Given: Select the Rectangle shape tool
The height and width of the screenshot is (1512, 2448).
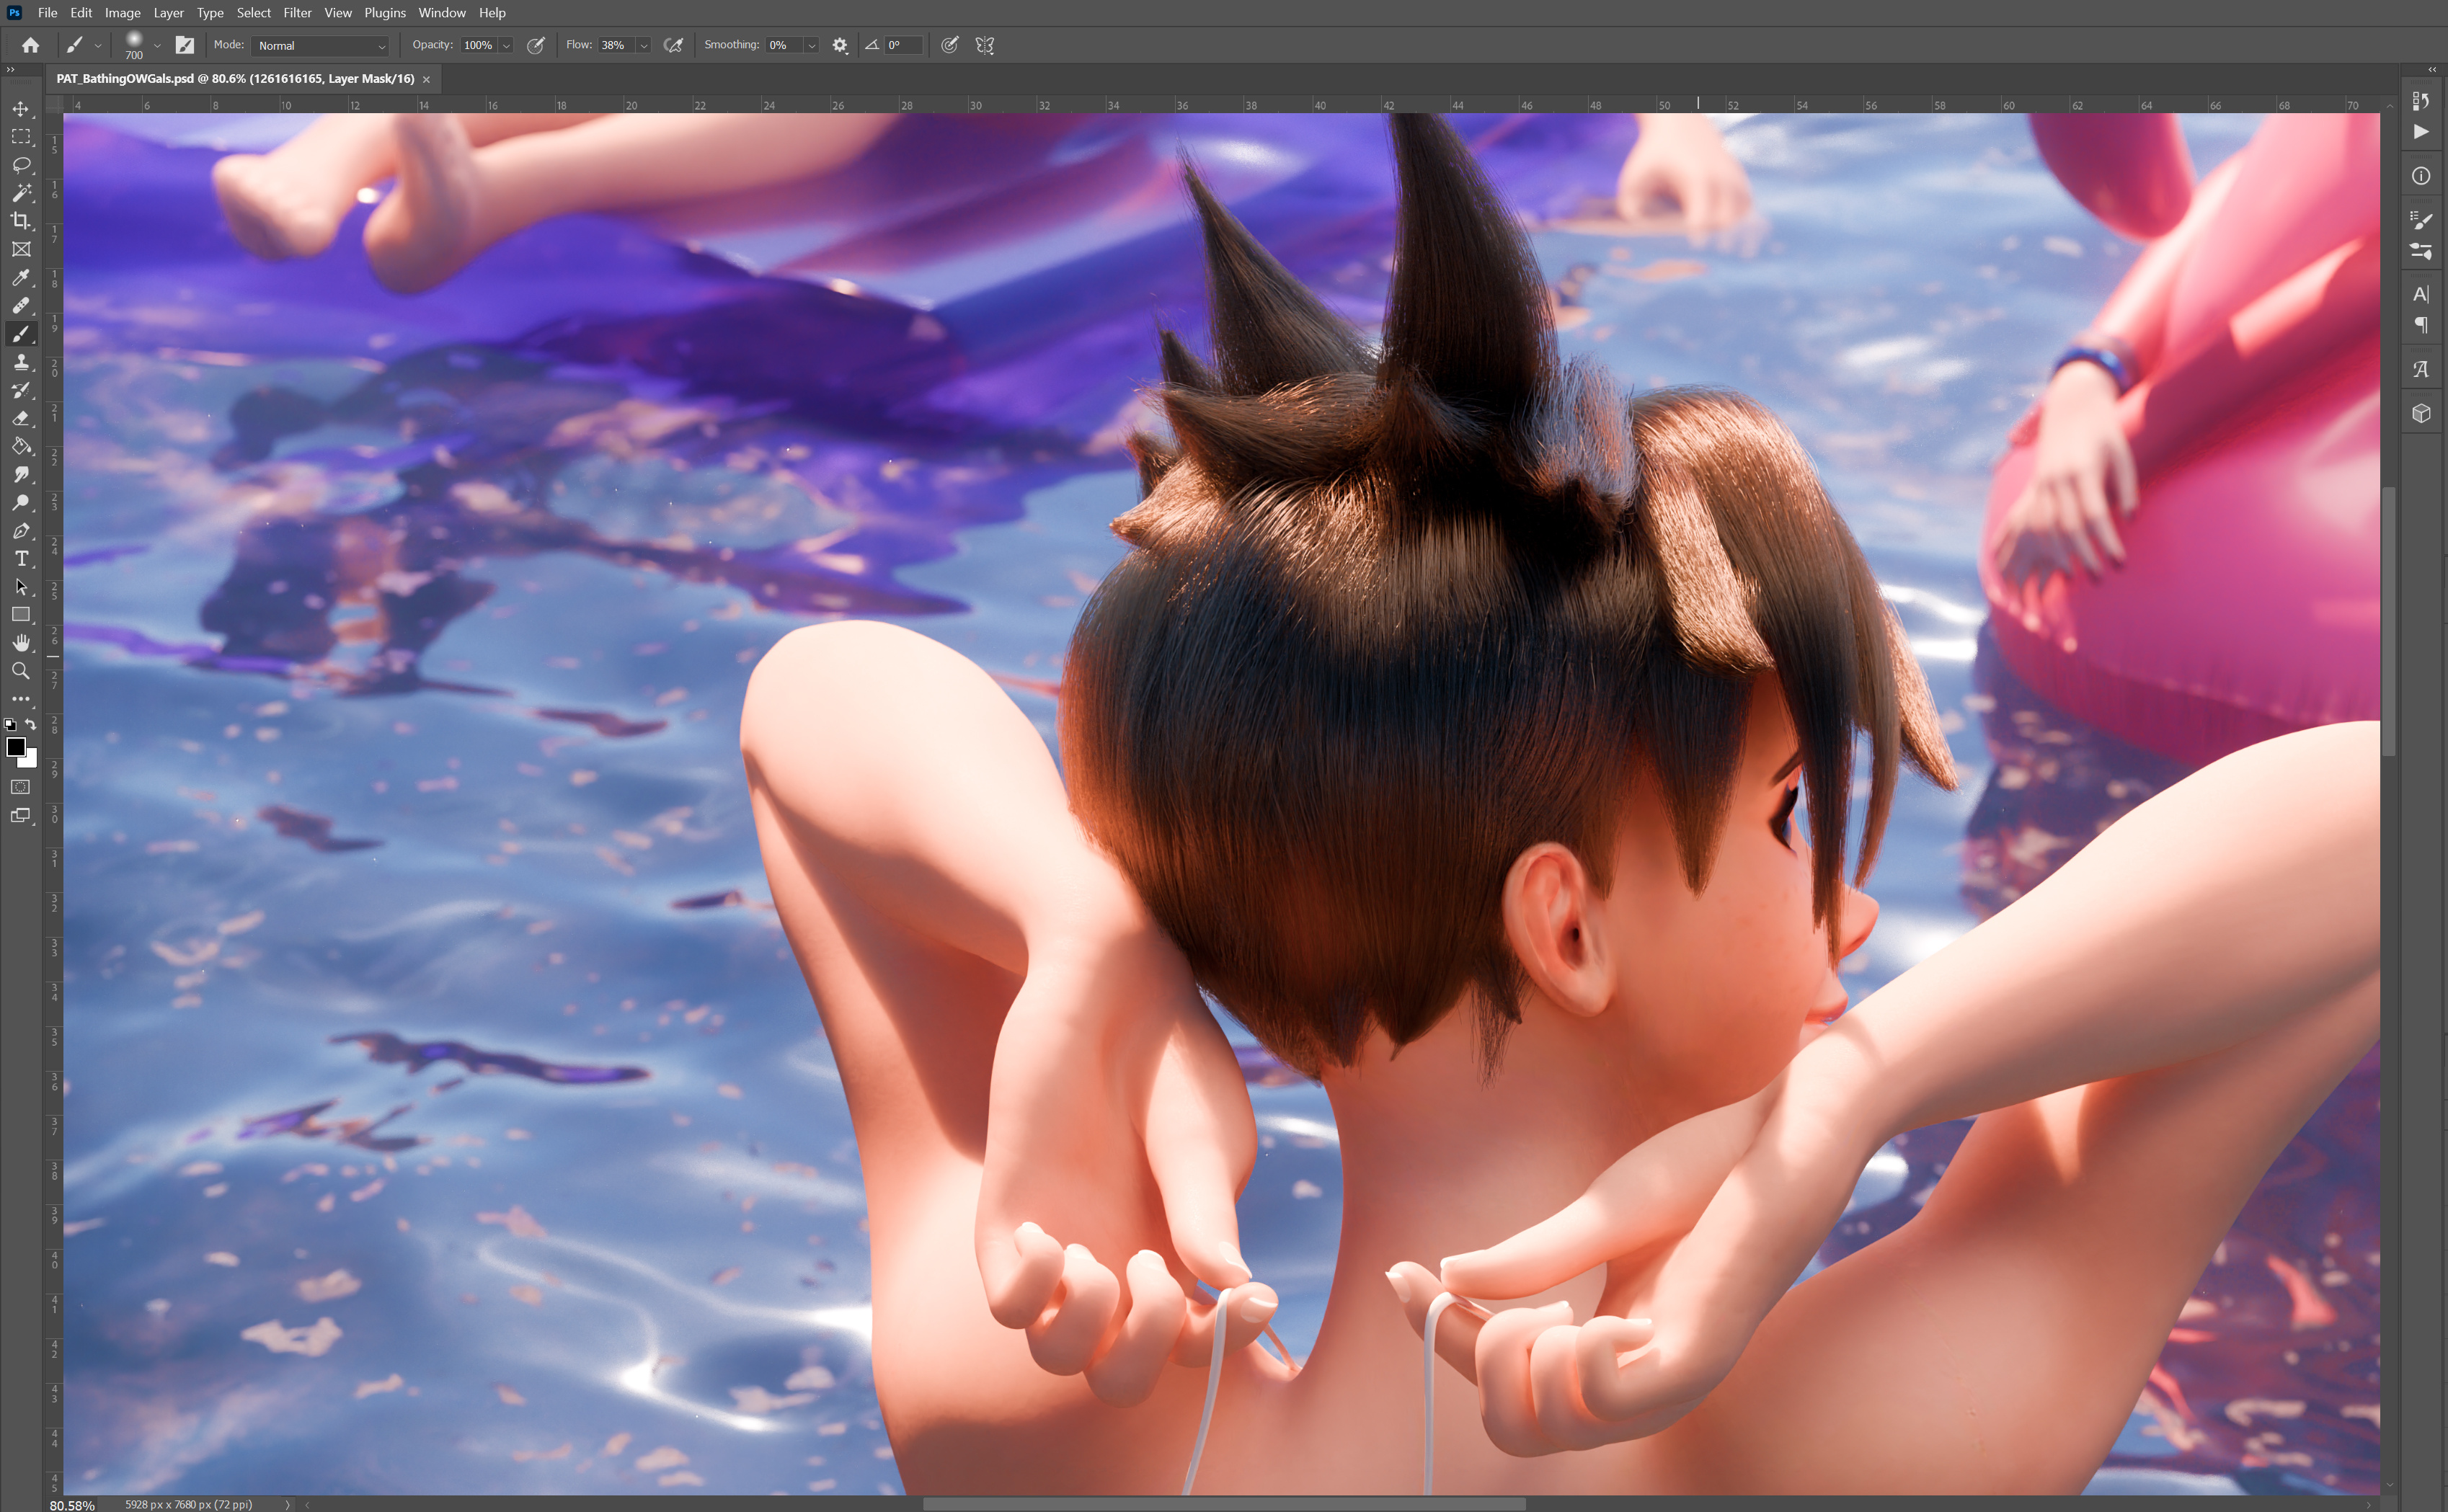Looking at the screenshot, I should pos(21,615).
